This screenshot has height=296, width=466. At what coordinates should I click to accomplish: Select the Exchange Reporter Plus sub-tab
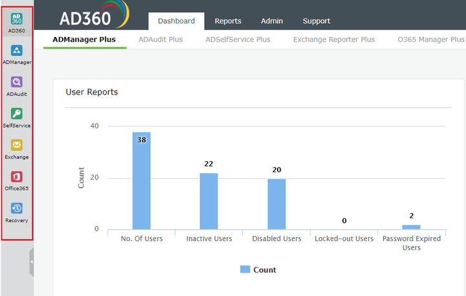pos(334,40)
